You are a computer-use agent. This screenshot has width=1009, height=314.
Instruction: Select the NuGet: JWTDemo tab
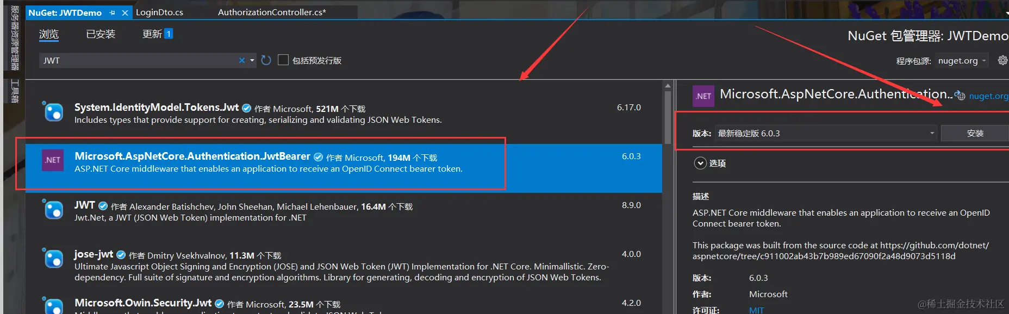coord(65,12)
